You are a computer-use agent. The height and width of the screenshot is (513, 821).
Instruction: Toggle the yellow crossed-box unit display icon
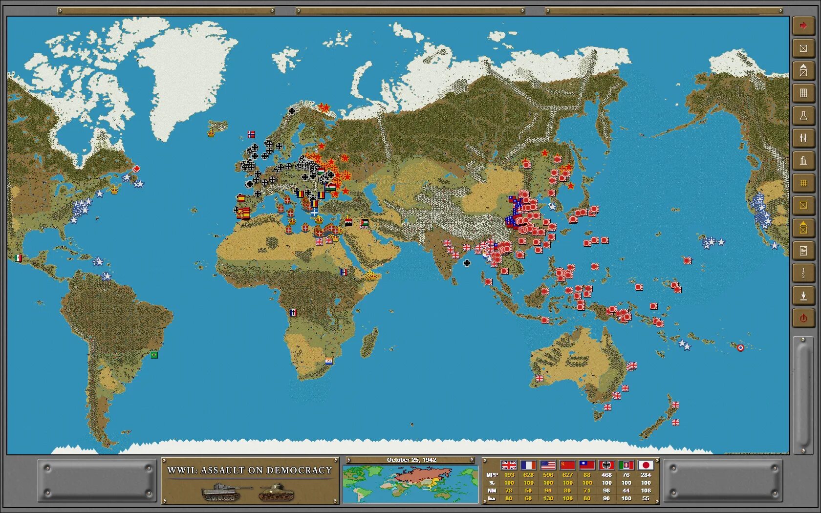[x=803, y=206]
